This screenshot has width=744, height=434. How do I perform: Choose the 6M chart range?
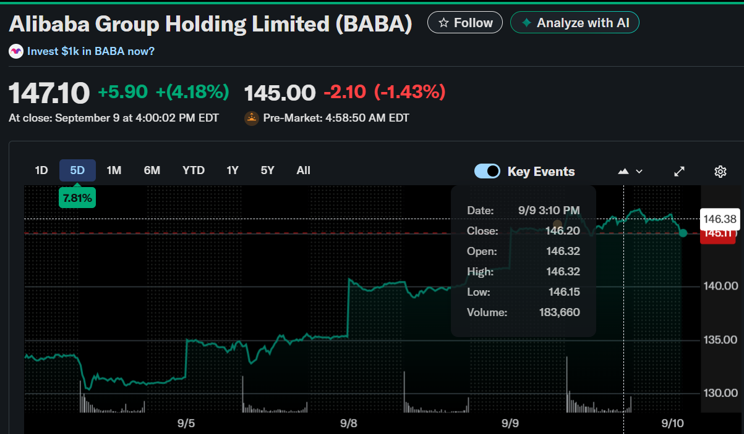tap(152, 170)
